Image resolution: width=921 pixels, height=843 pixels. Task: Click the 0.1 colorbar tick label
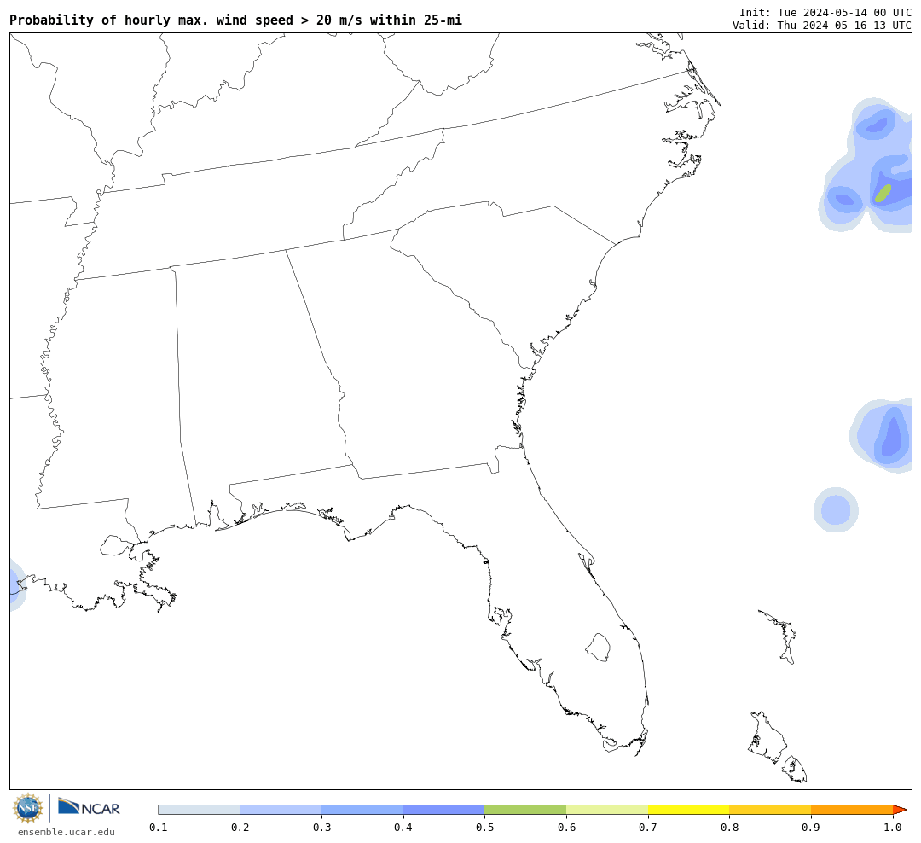coord(159,828)
